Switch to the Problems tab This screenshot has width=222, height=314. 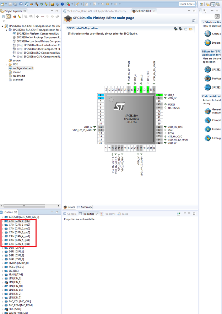pyautogui.click(x=108, y=214)
